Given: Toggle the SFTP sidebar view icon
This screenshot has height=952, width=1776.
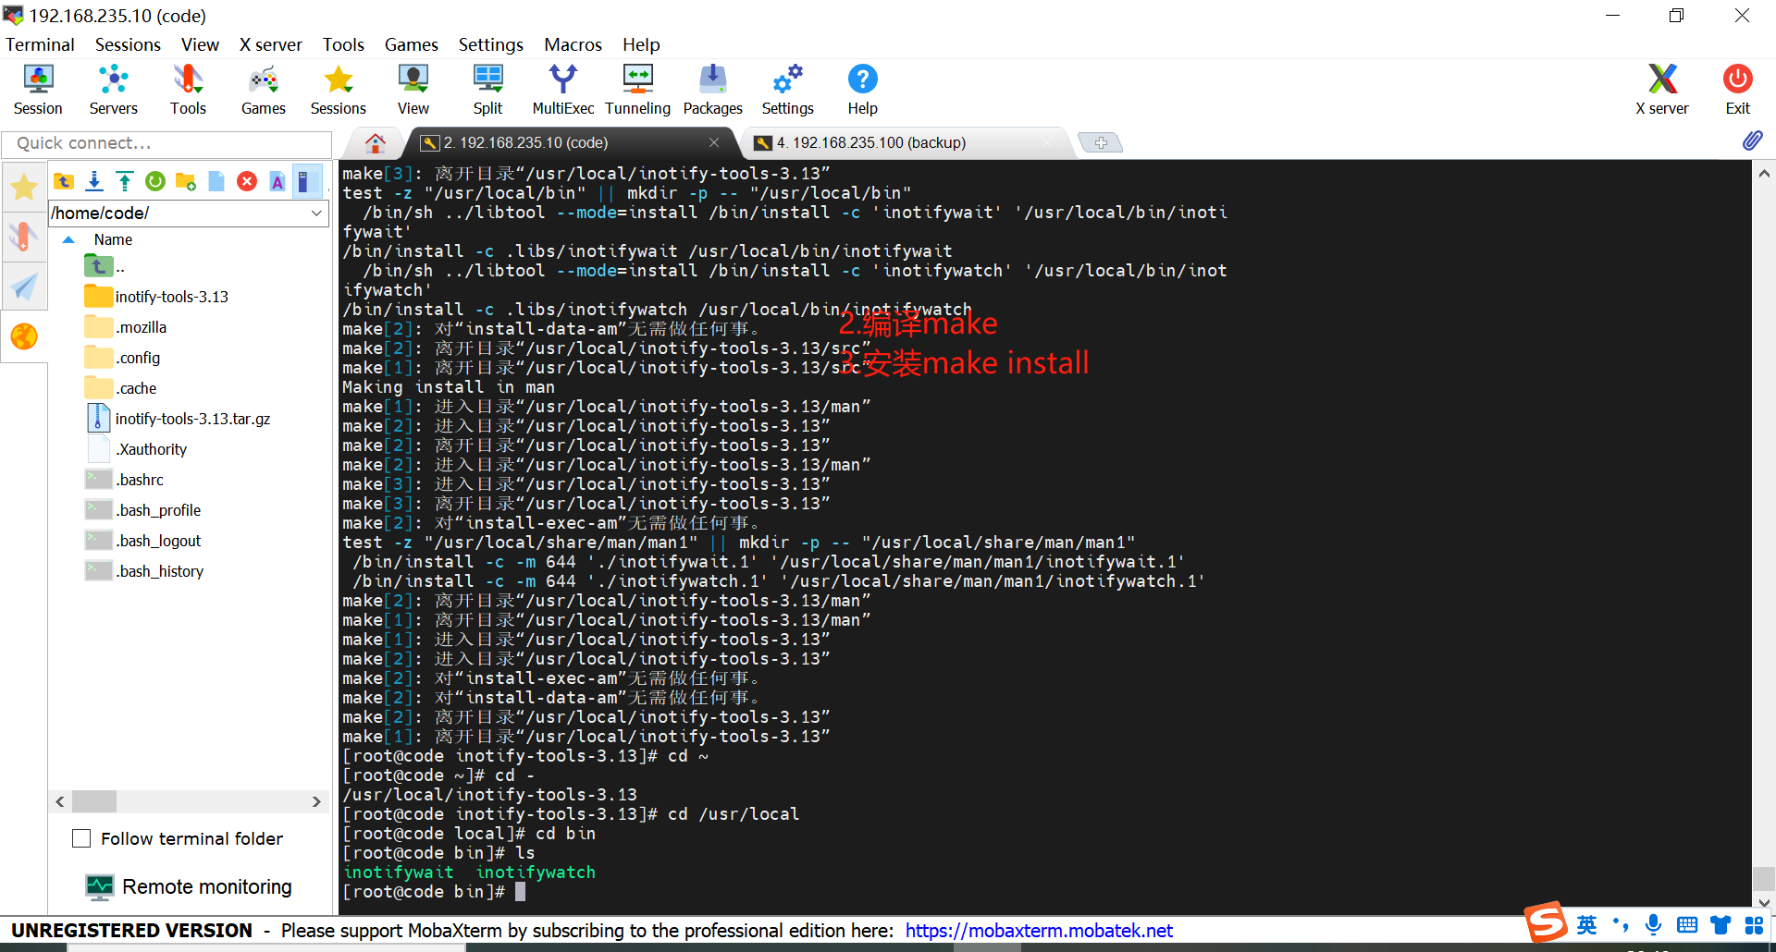Looking at the screenshot, I should click(x=306, y=181).
